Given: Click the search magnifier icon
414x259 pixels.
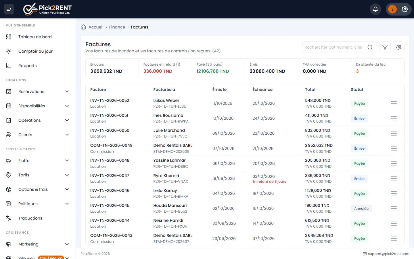Looking at the screenshot, I should coord(370,47).
